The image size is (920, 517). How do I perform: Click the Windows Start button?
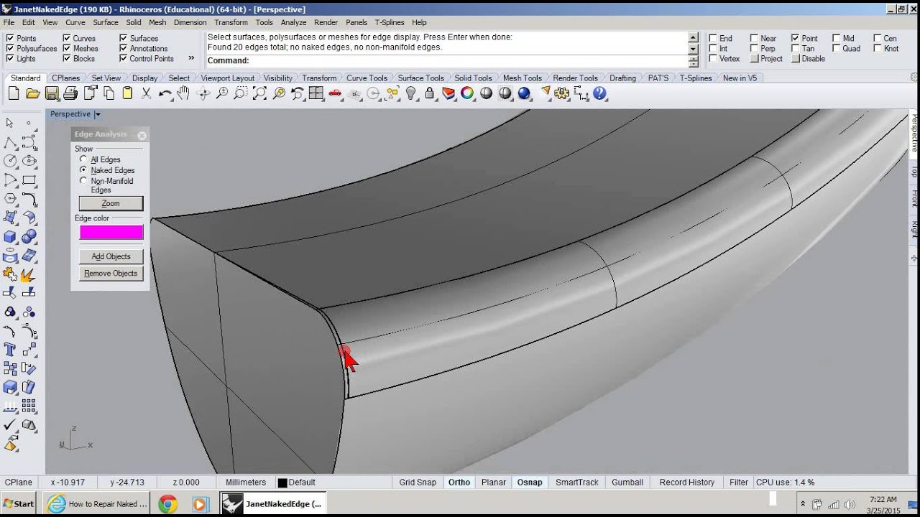pos(19,503)
